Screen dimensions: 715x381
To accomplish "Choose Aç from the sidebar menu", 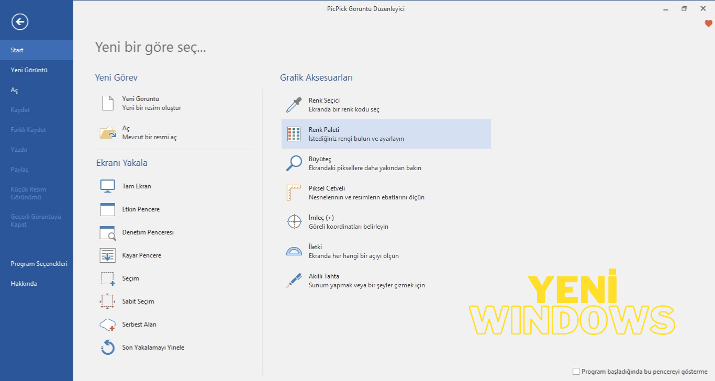I will click(x=37, y=90).
